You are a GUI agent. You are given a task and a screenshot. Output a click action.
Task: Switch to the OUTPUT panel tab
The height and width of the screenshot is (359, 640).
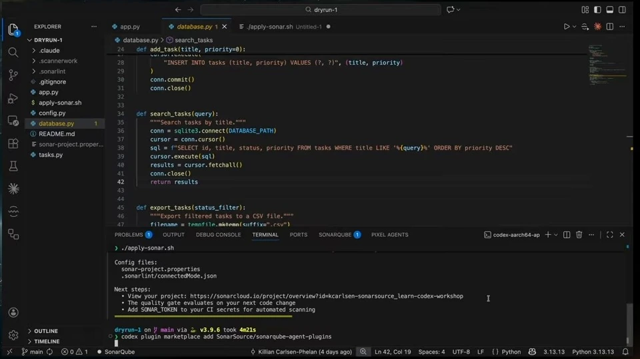(x=173, y=235)
